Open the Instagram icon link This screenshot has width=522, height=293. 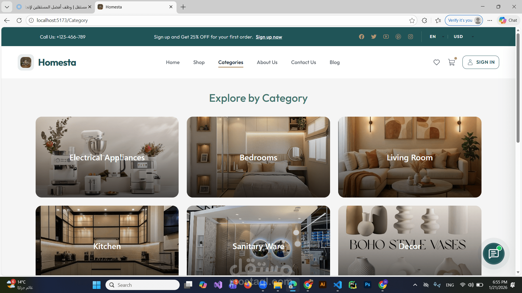click(x=410, y=37)
